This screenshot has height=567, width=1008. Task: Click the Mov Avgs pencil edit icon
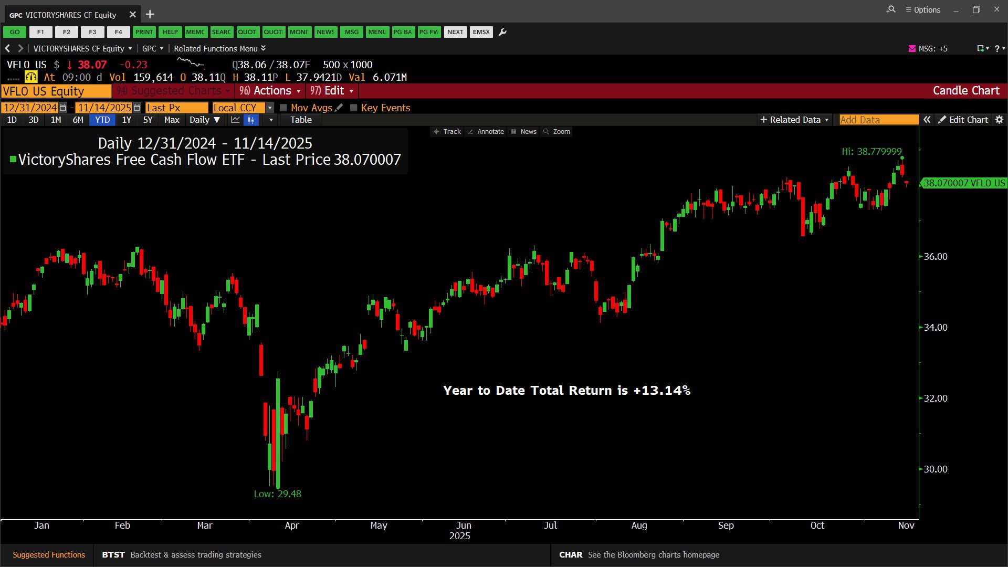(339, 108)
